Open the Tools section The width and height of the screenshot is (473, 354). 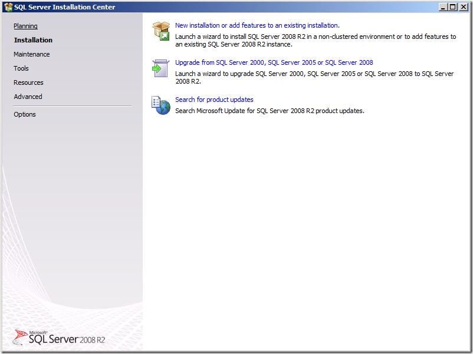point(21,68)
